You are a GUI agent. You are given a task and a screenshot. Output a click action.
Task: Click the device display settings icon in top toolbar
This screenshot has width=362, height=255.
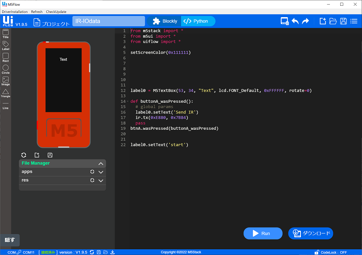click(284, 21)
